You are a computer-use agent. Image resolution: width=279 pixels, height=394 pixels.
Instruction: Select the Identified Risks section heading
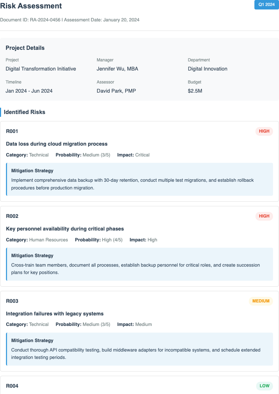[25, 112]
